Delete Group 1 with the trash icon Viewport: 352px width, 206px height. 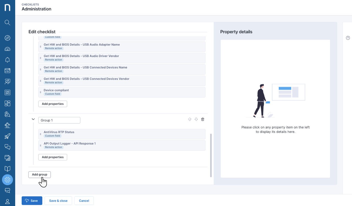pos(203,119)
